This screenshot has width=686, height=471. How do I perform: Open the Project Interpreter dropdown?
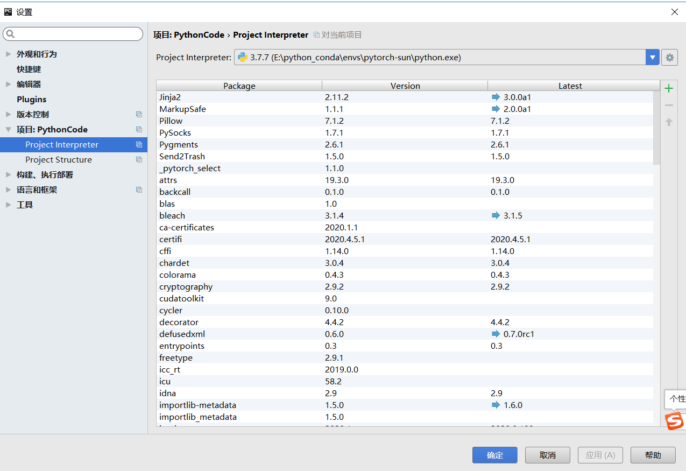coord(652,57)
